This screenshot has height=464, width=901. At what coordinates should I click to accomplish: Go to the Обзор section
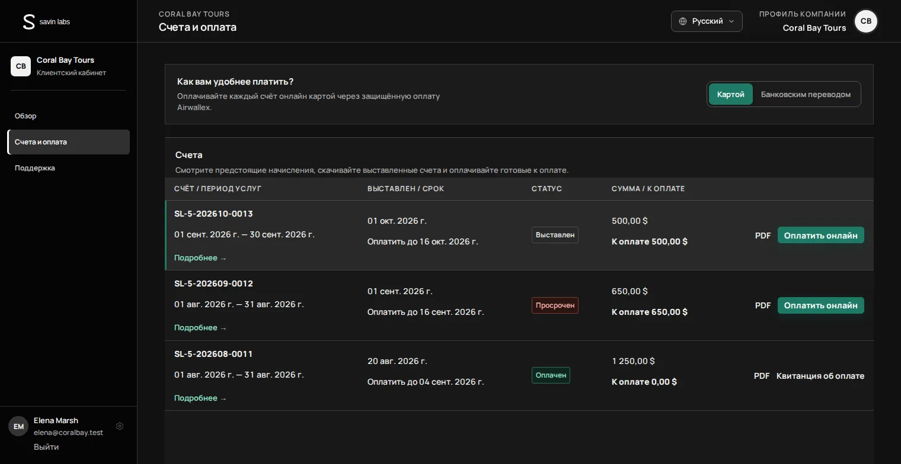[x=68, y=116]
